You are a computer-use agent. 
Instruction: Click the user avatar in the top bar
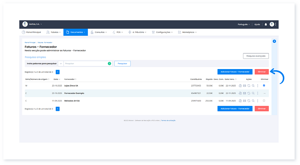tap(272, 24)
